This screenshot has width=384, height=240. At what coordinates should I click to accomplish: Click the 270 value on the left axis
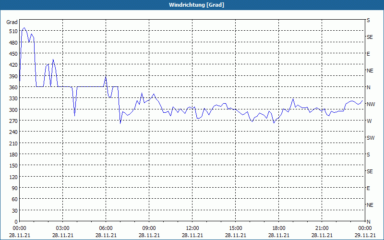click(x=12, y=121)
